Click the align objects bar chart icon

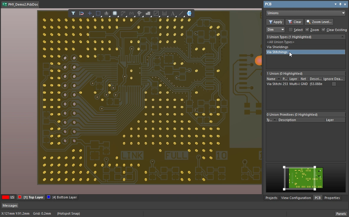[x=106, y=13]
